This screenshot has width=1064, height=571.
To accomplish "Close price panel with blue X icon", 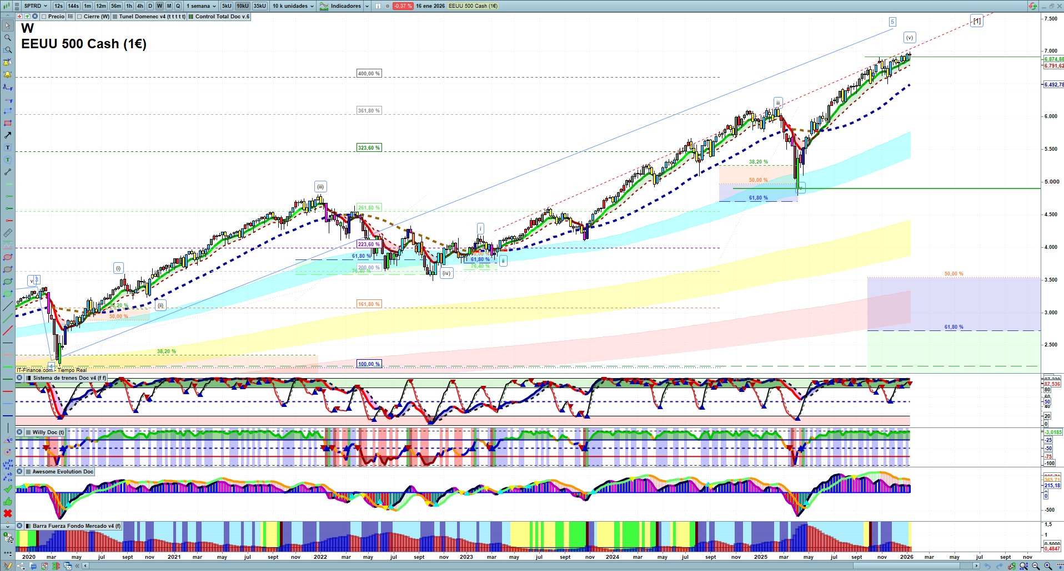I will pyautogui.click(x=35, y=17).
